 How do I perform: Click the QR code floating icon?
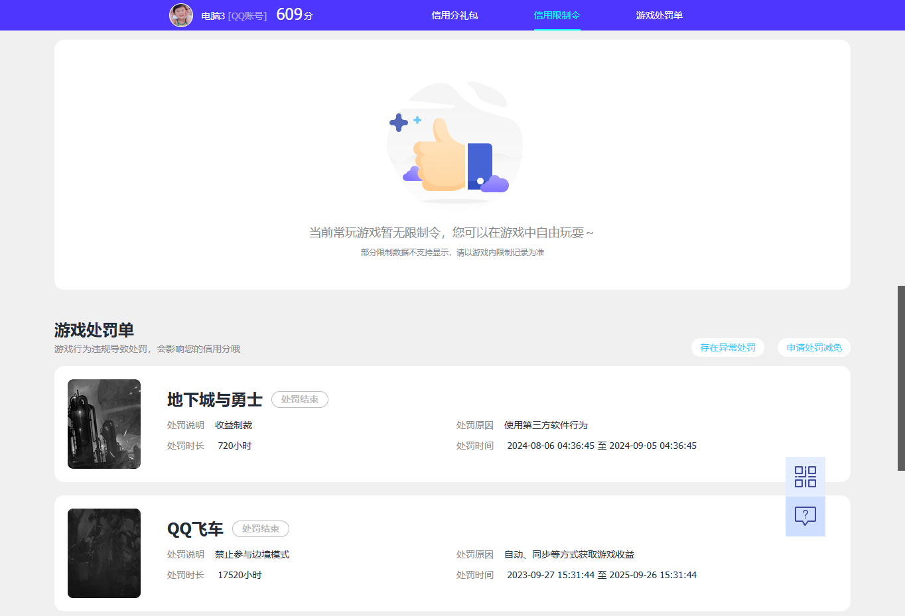[805, 476]
